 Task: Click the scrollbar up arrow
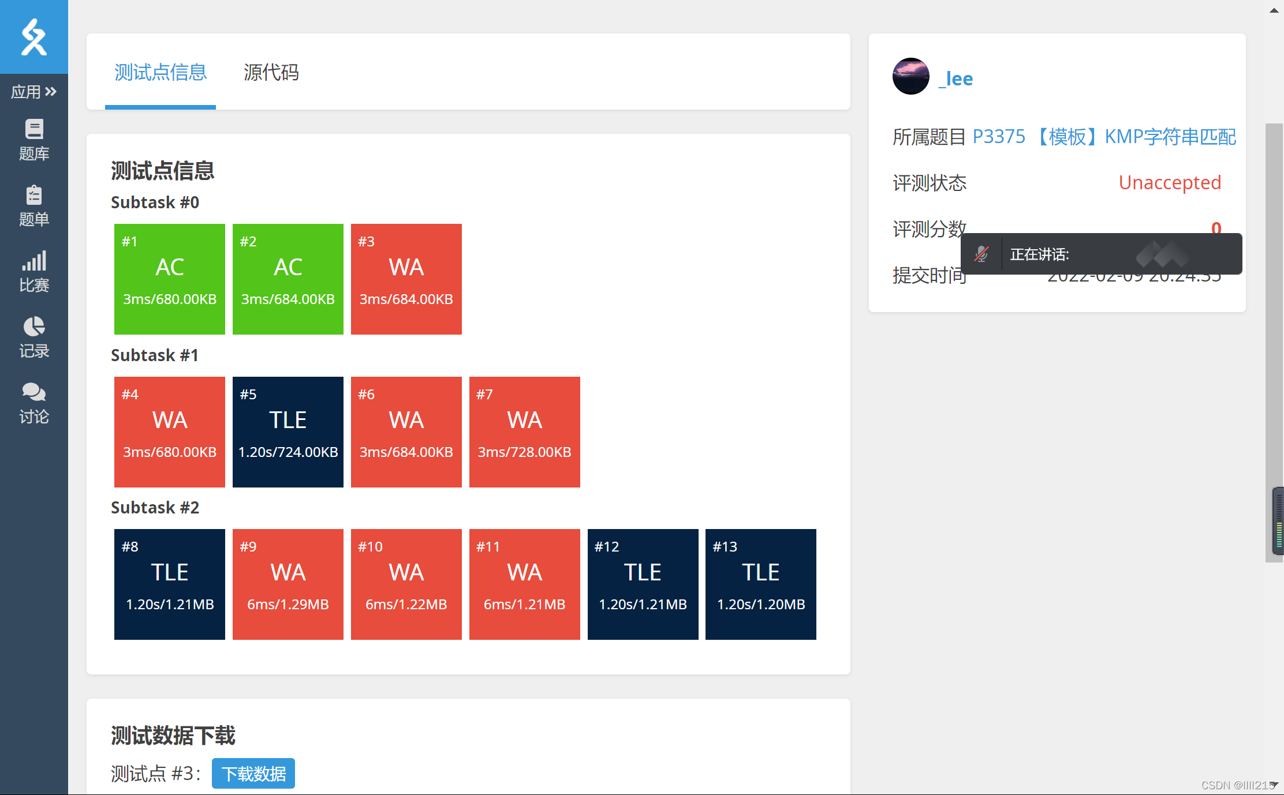click(x=1274, y=10)
